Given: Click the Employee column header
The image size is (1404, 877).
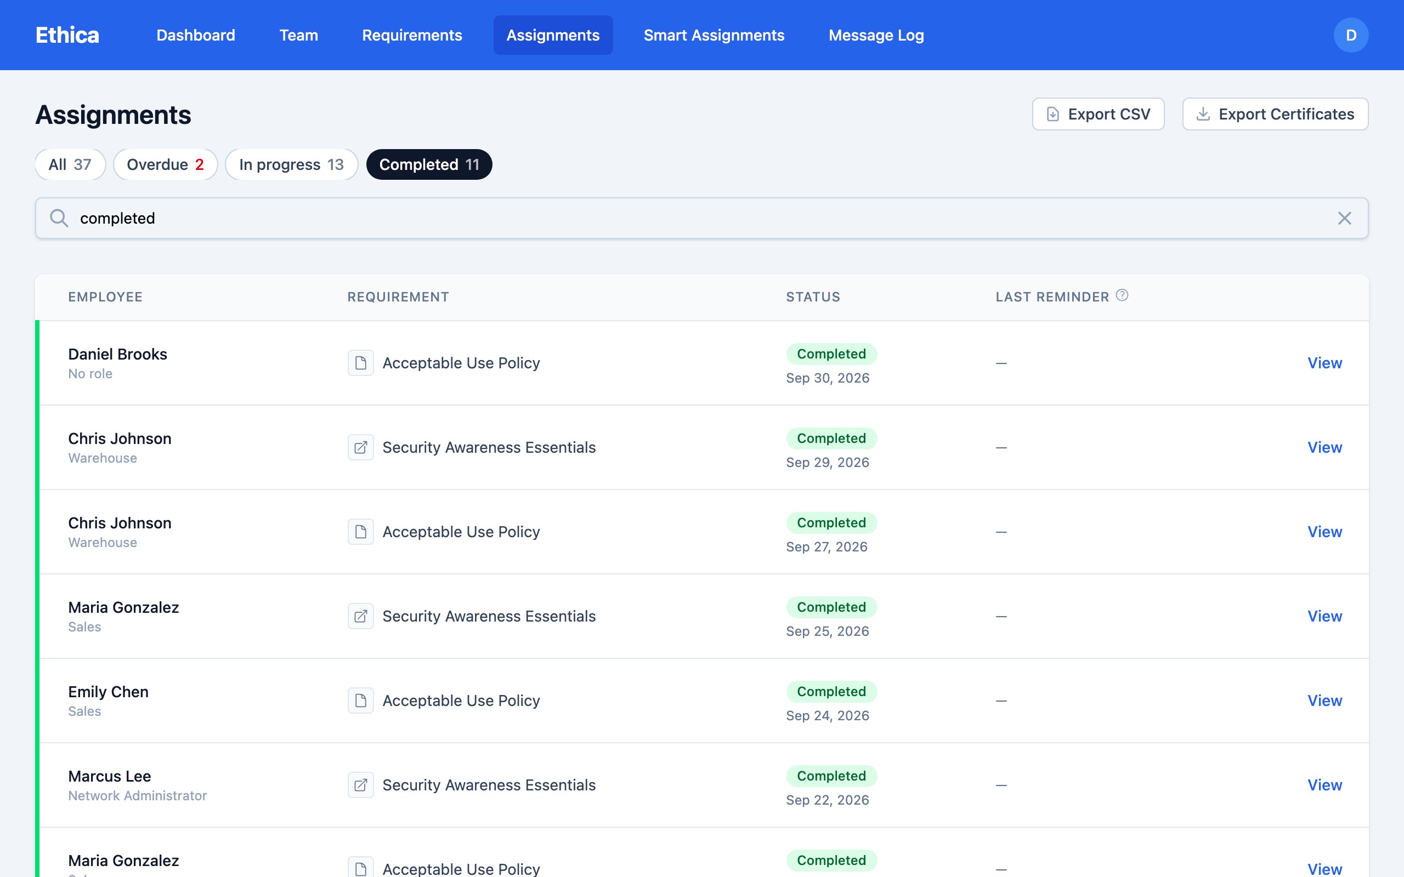Looking at the screenshot, I should point(105,297).
